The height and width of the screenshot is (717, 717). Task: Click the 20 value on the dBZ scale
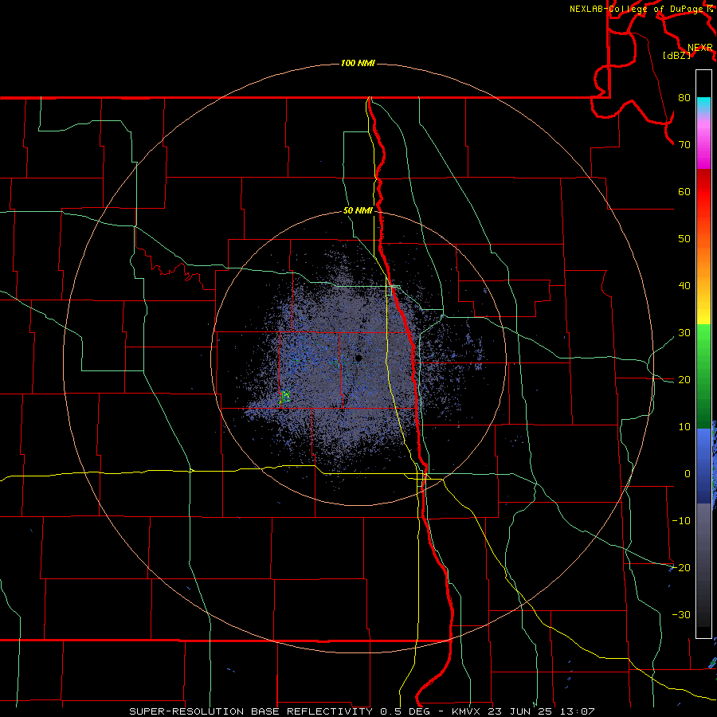point(684,380)
